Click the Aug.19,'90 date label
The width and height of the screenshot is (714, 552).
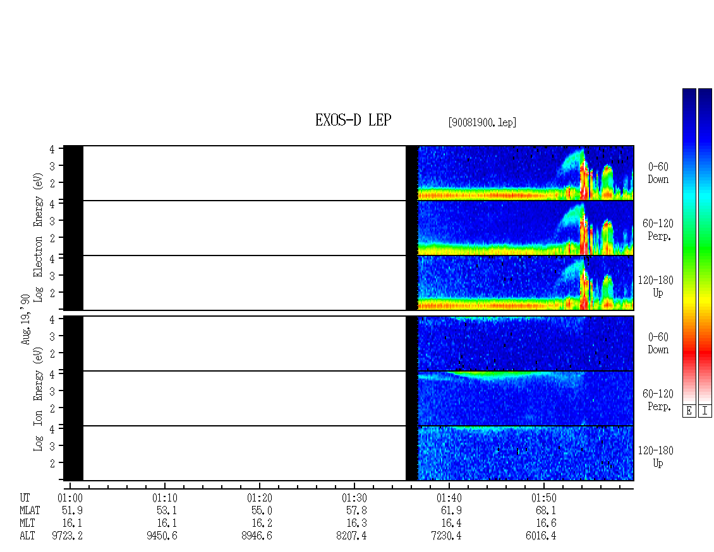coord(25,319)
